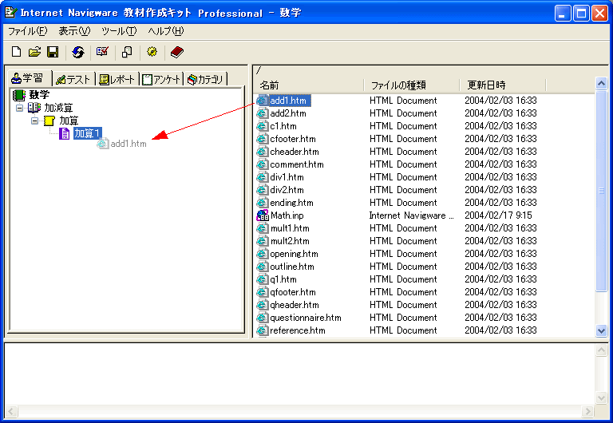Switch to the レポート tab

tap(117, 79)
